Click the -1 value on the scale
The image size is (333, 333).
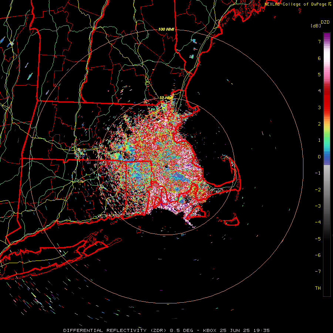(318, 173)
